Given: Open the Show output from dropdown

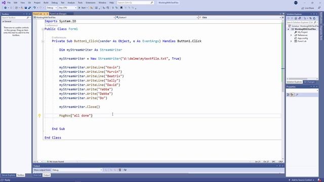Looking at the screenshot, I should (77, 170).
